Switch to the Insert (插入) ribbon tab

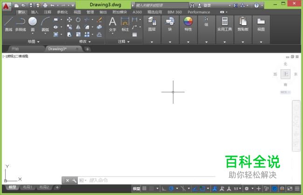pyautogui.click(x=34, y=12)
